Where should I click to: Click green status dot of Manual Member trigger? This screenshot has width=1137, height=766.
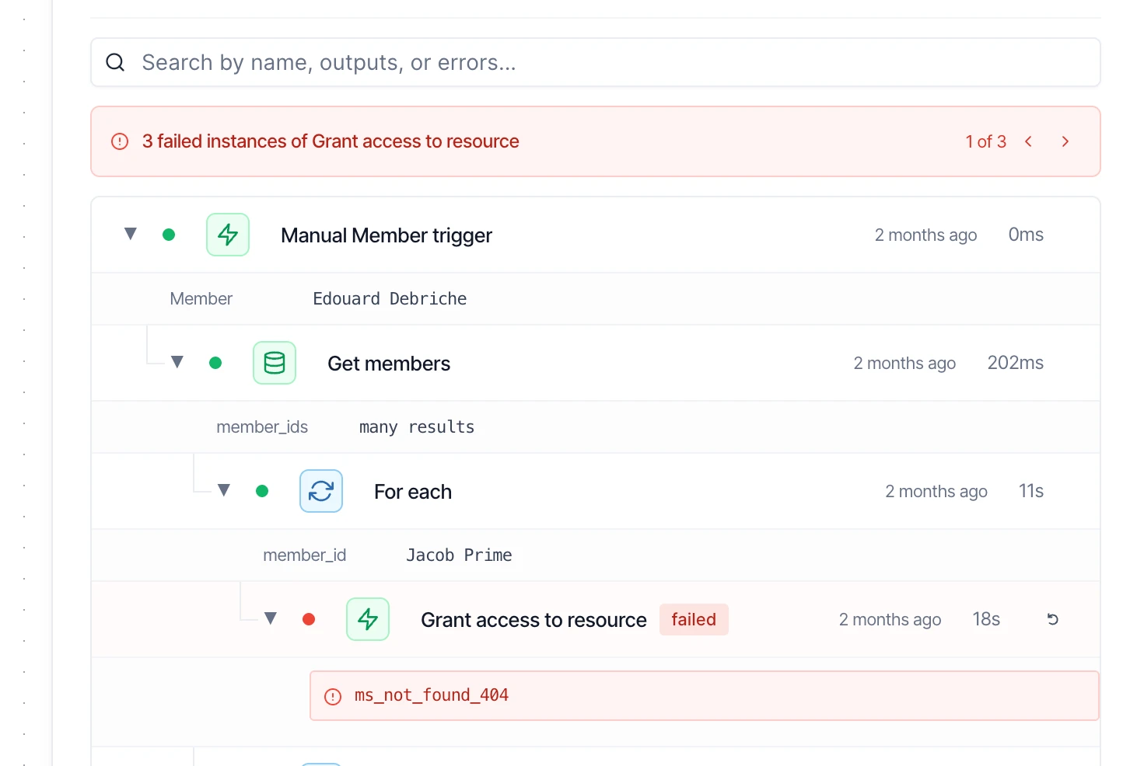point(169,235)
